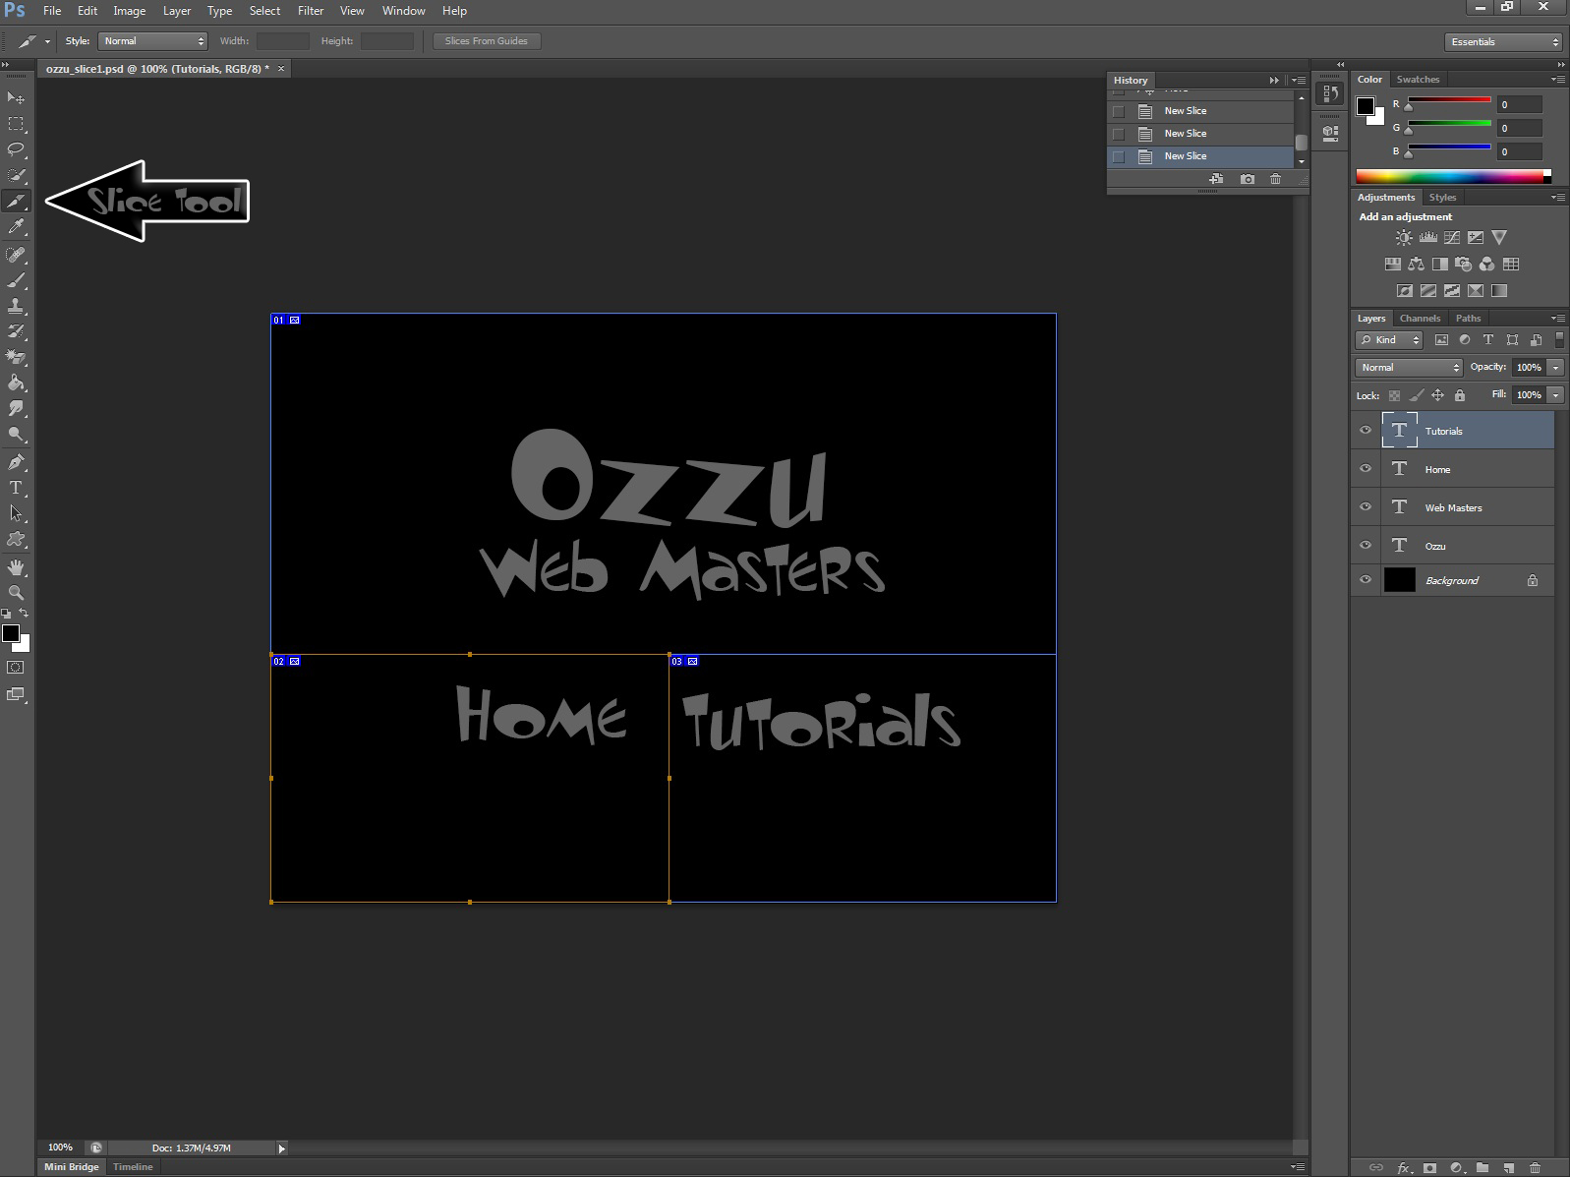Image resolution: width=1570 pixels, height=1177 pixels.
Task: Click the Slices From Guides button
Action: 487,41
